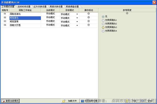This screenshot has width=157, height=104.
Task: Switch to 照度阀值设置 tab
Action: coord(72,7)
